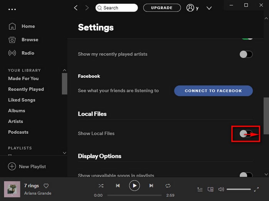Screen dimensions: 269x201
Task: Click the Radio broadcast icon
Action: click(12, 53)
